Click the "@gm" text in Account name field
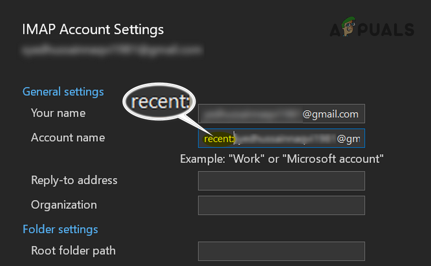 click(348, 139)
